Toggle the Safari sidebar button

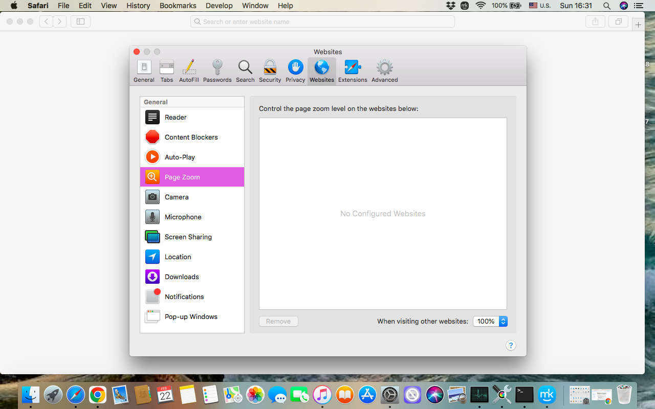coord(80,21)
